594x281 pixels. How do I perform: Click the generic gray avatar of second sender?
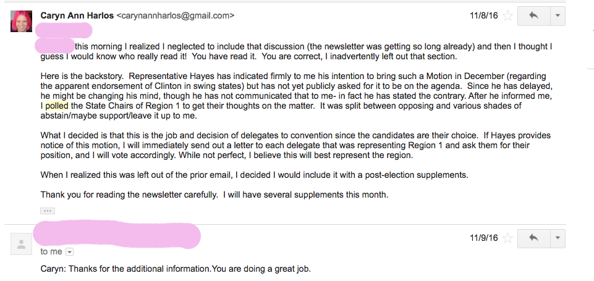pyautogui.click(x=22, y=244)
